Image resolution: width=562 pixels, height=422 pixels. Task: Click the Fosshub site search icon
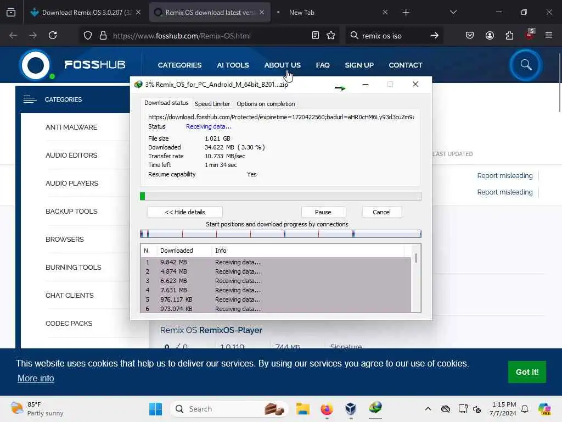526,65
